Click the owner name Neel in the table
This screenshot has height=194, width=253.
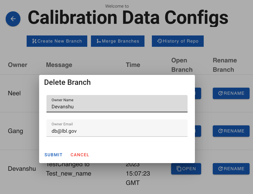[14, 93]
